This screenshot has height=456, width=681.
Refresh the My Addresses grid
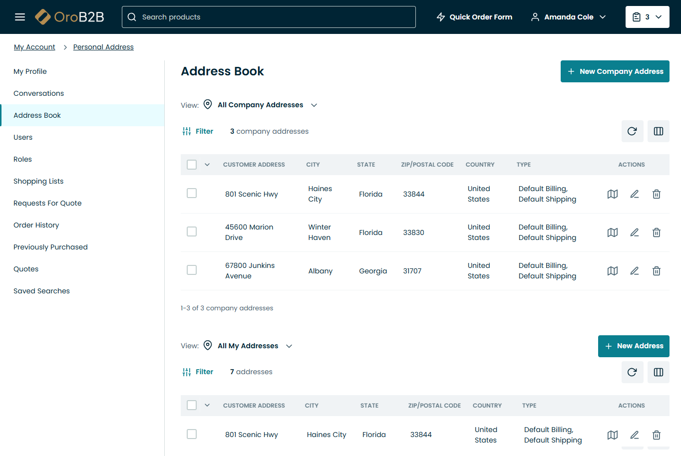[632, 372]
